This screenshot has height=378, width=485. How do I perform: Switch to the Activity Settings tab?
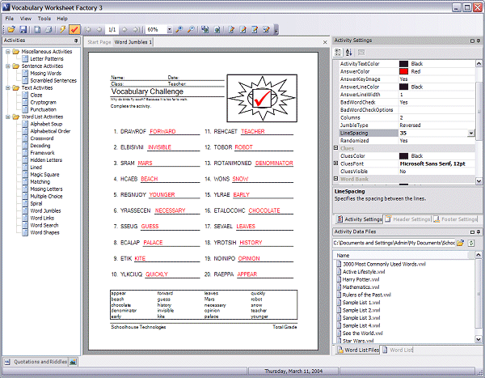point(359,219)
